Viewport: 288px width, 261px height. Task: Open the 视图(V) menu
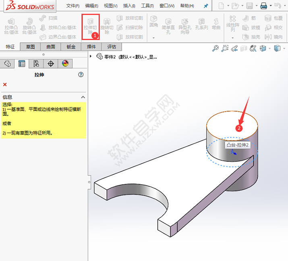[111, 6]
